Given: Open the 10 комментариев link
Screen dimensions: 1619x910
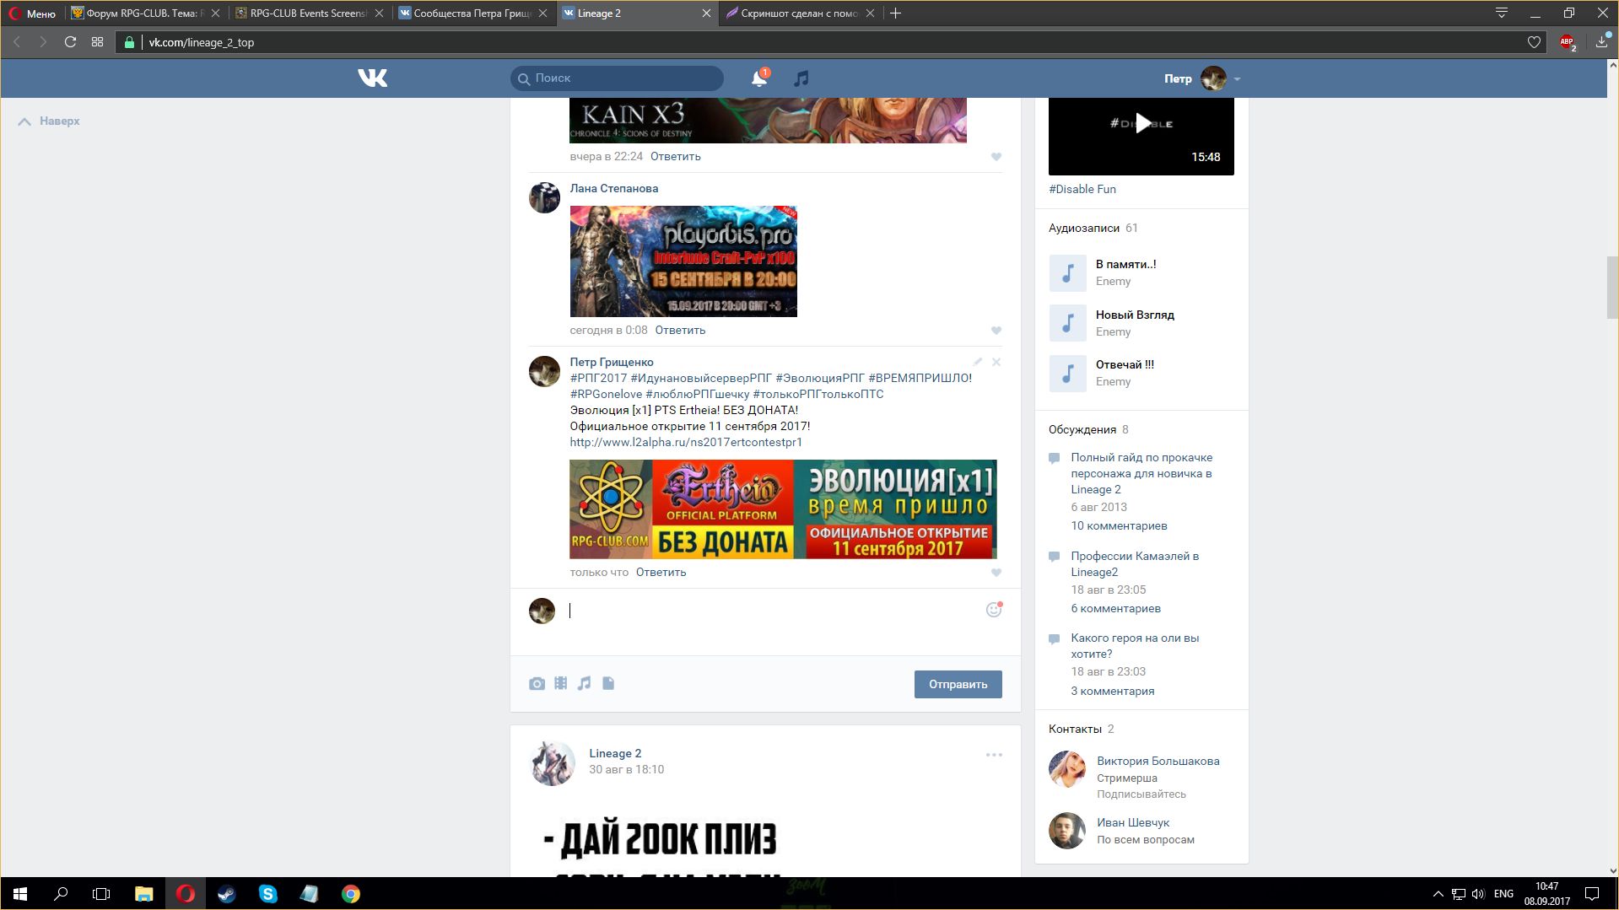Looking at the screenshot, I should coord(1119,526).
